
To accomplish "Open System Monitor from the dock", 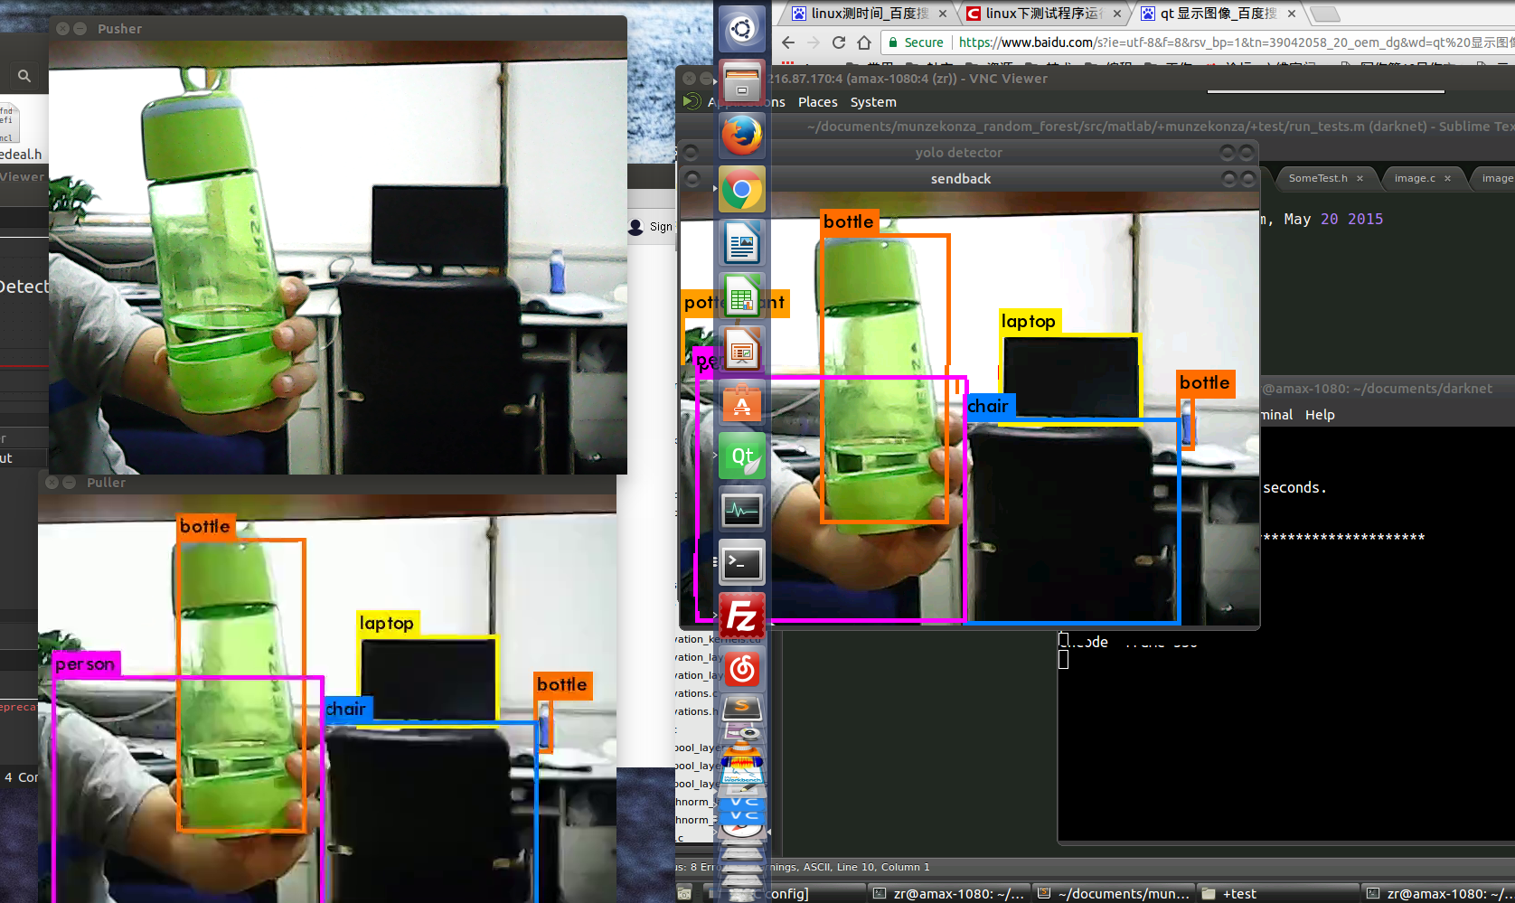I will click(742, 510).
